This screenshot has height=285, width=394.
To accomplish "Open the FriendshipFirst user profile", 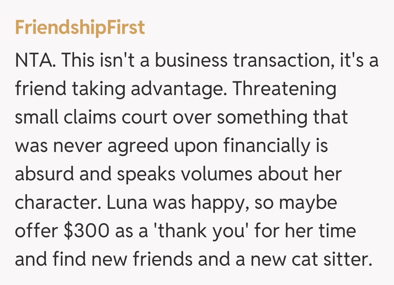I will coord(80,28).
